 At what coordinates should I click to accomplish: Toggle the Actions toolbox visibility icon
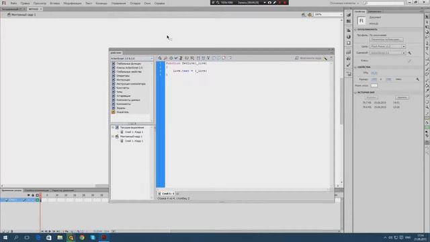coord(230,58)
